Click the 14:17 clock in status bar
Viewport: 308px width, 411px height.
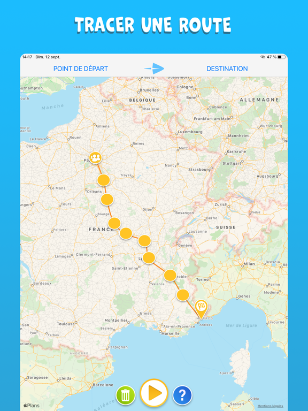27,57
